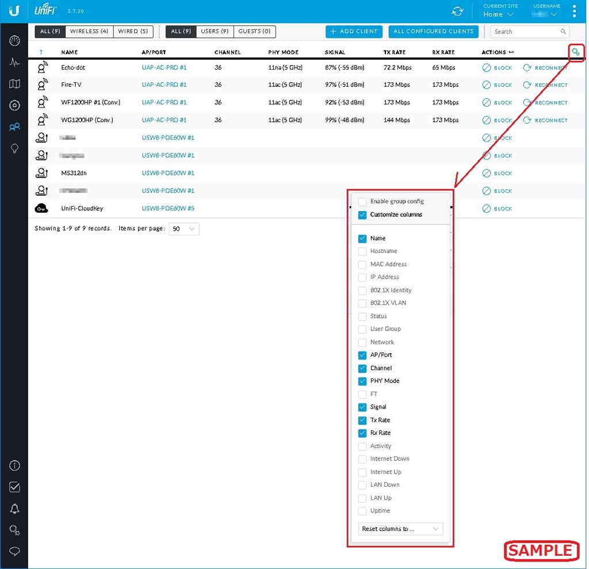This screenshot has width=589, height=569.
Task: Open the Clients icon in sidebar
Action: [x=14, y=127]
